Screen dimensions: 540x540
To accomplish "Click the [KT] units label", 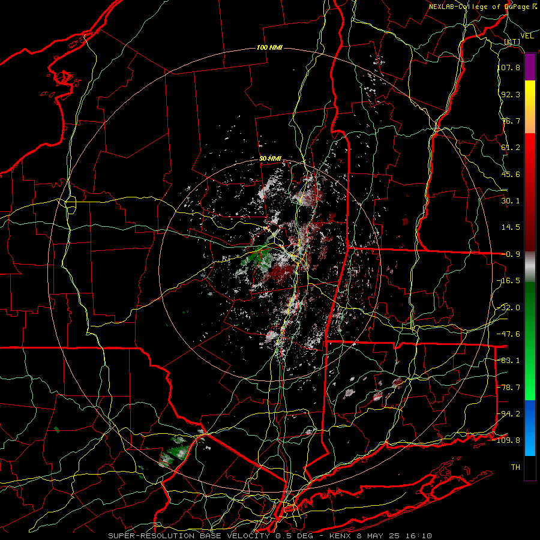I will coord(512,42).
